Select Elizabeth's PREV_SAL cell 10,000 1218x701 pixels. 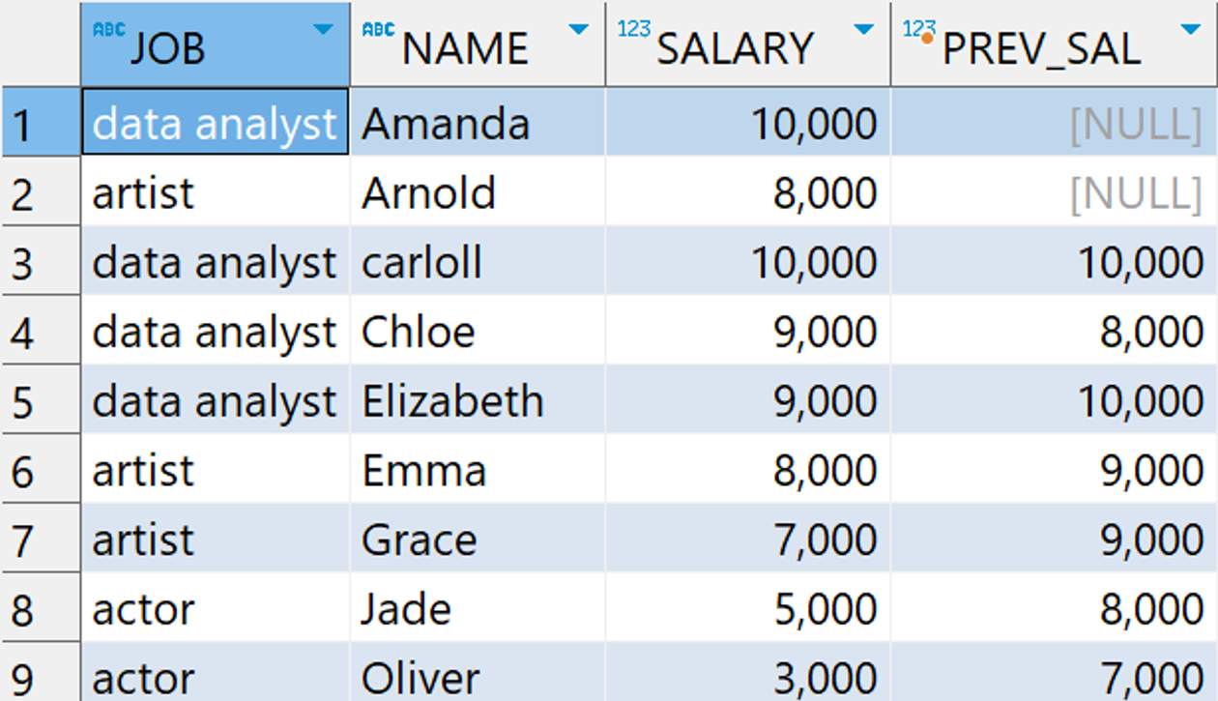(x=1055, y=400)
